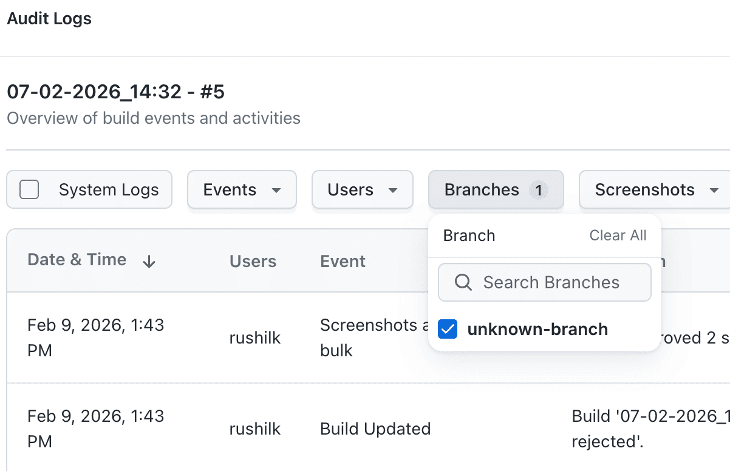Enable the System Logs checkbox
This screenshot has height=471, width=730.
pos(29,190)
